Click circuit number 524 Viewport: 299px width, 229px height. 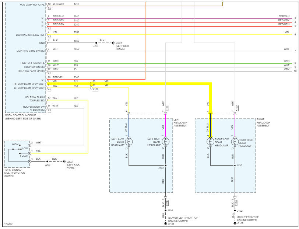point(76,106)
